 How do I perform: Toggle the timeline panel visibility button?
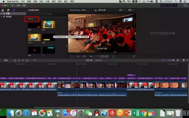coord(169,6)
